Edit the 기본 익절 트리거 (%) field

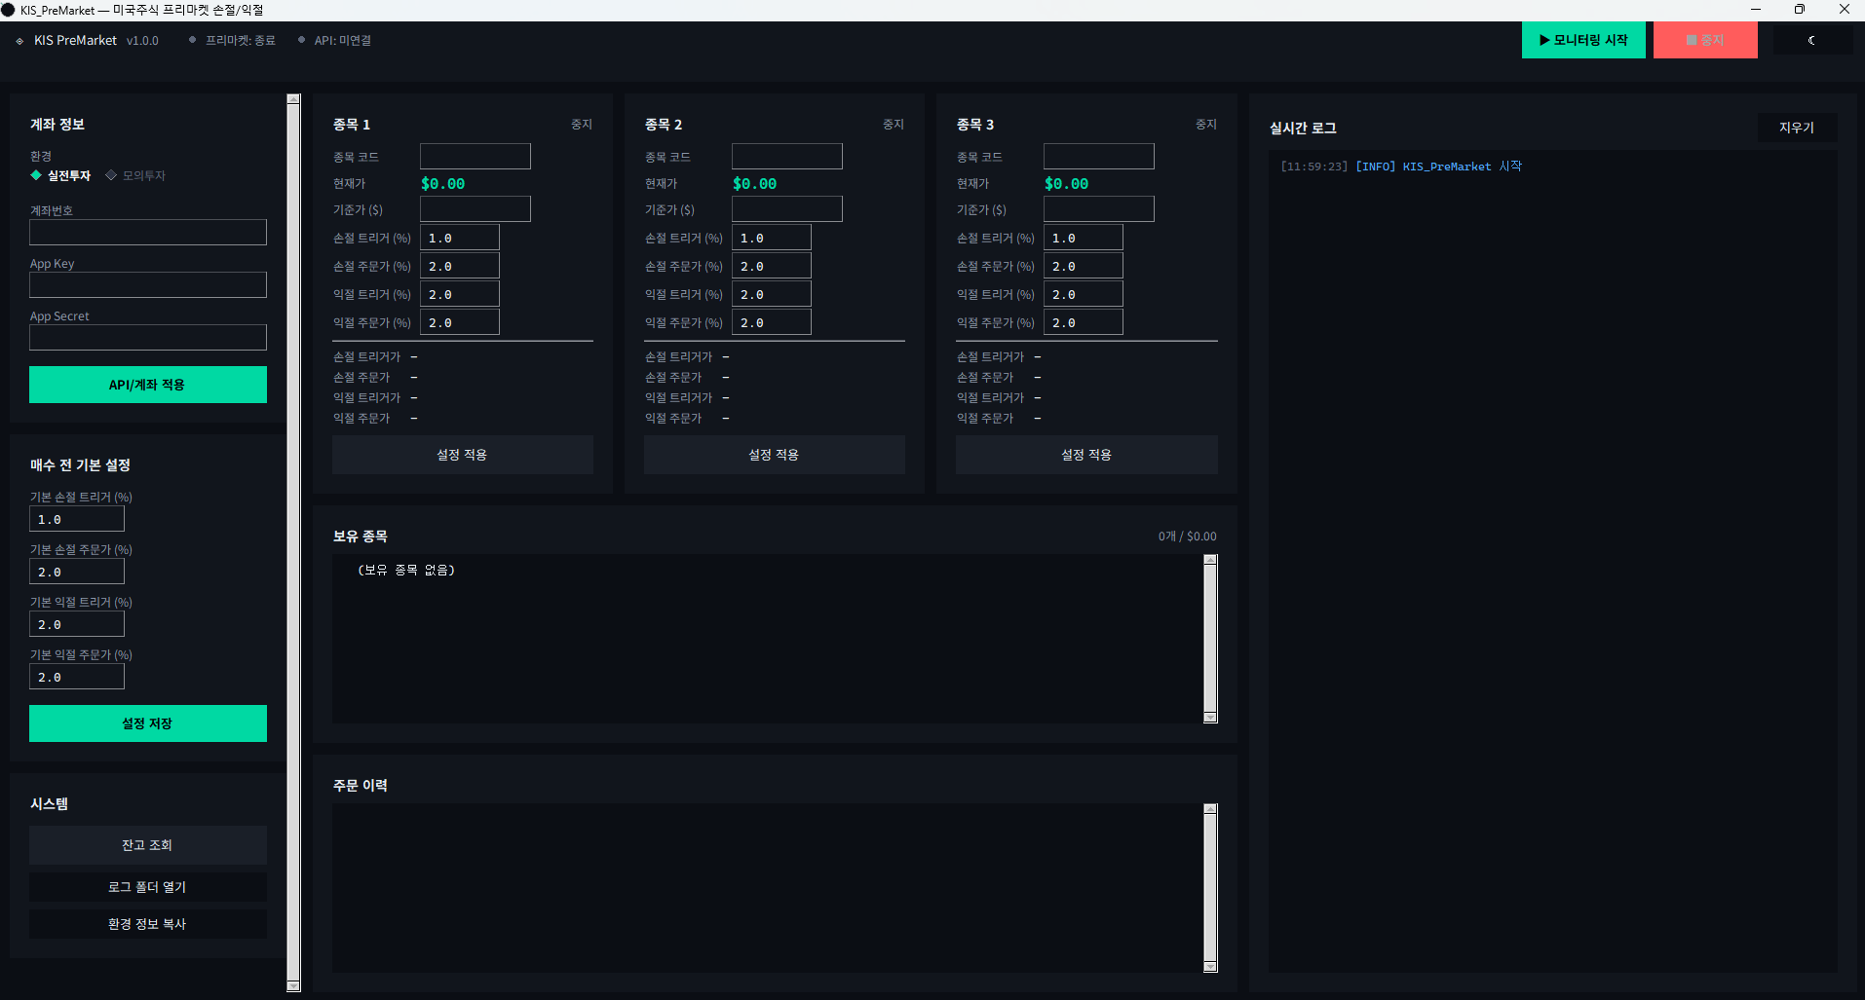point(77,624)
